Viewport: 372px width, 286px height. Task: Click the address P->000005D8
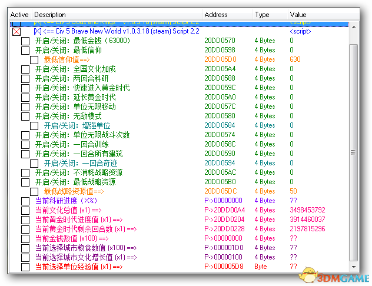pyautogui.click(x=224, y=267)
